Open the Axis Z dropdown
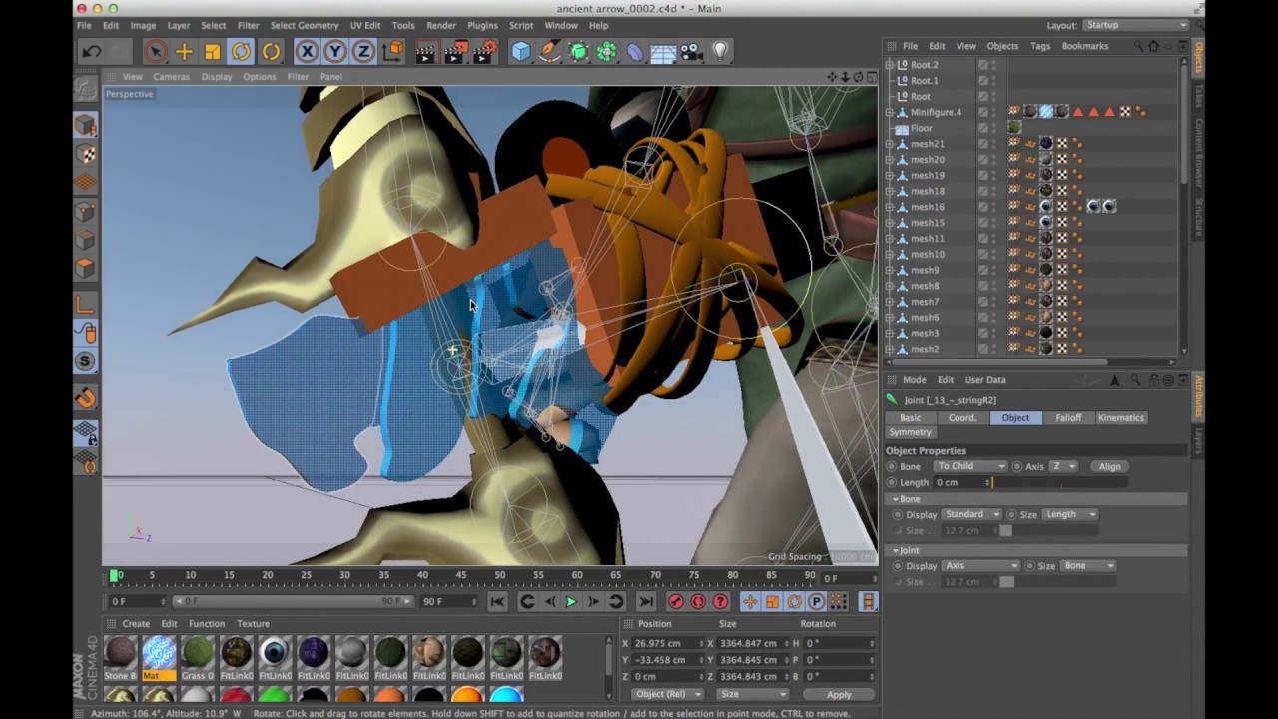This screenshot has height=719, width=1278. pyautogui.click(x=1063, y=466)
